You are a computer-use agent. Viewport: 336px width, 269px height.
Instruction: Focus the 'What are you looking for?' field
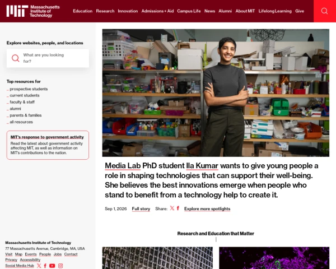click(x=48, y=58)
